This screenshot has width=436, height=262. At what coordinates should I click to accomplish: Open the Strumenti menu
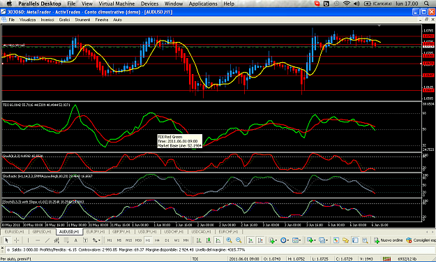(82, 20)
